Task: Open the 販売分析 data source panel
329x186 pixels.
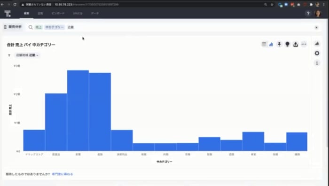Action: click(x=13, y=27)
